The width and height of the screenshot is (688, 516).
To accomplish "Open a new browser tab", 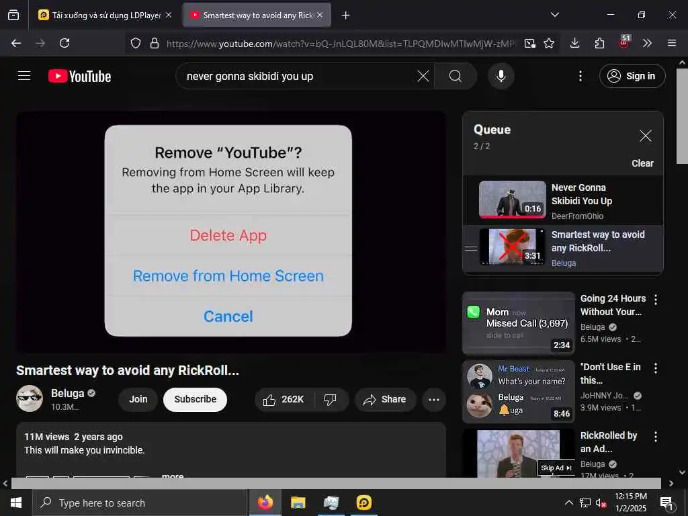I will coord(346,15).
